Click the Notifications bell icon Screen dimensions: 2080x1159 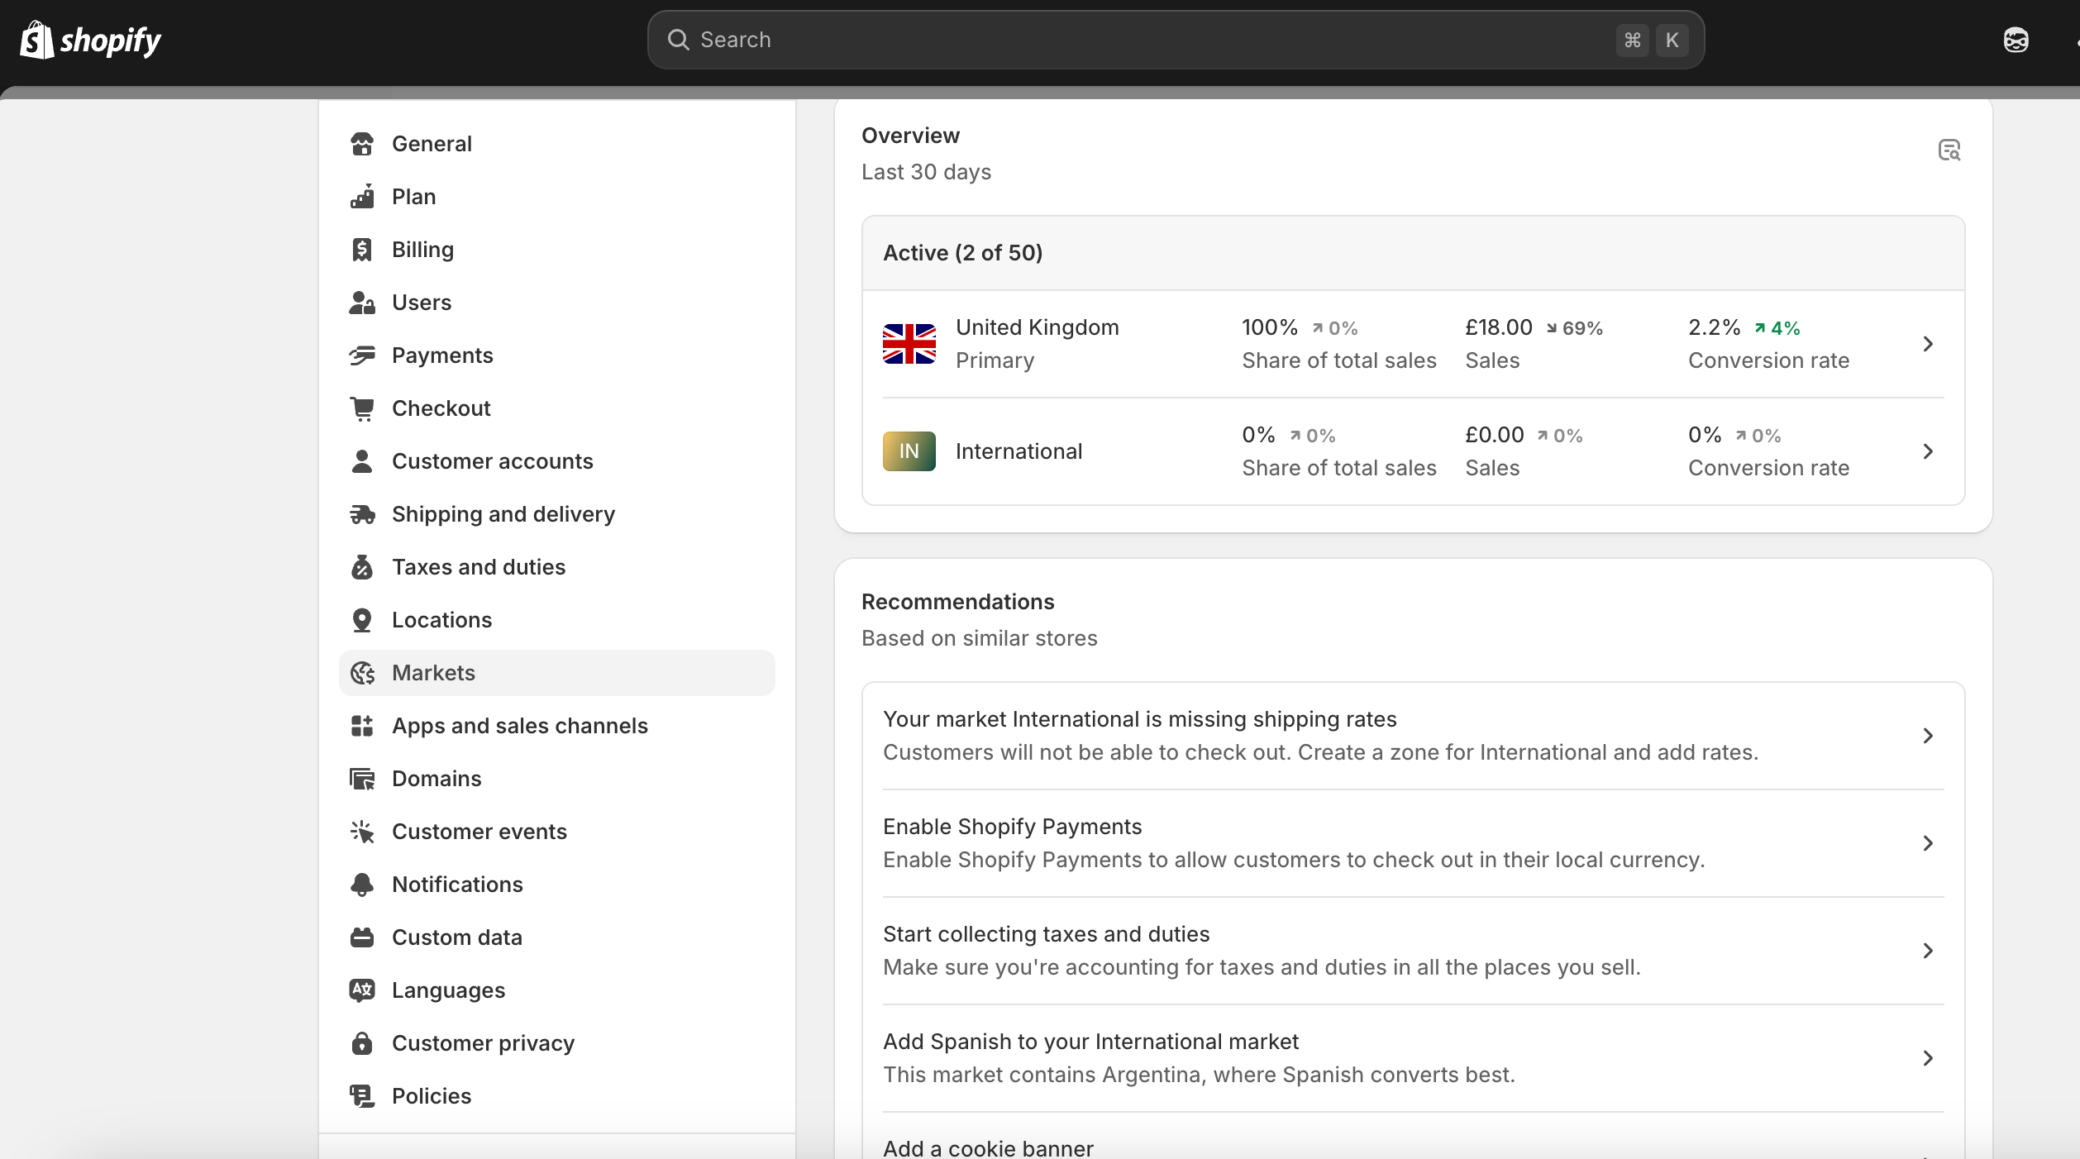[362, 885]
